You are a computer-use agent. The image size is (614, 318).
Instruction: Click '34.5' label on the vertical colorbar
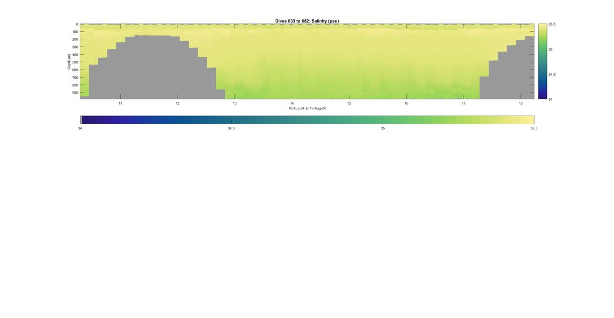click(x=552, y=74)
